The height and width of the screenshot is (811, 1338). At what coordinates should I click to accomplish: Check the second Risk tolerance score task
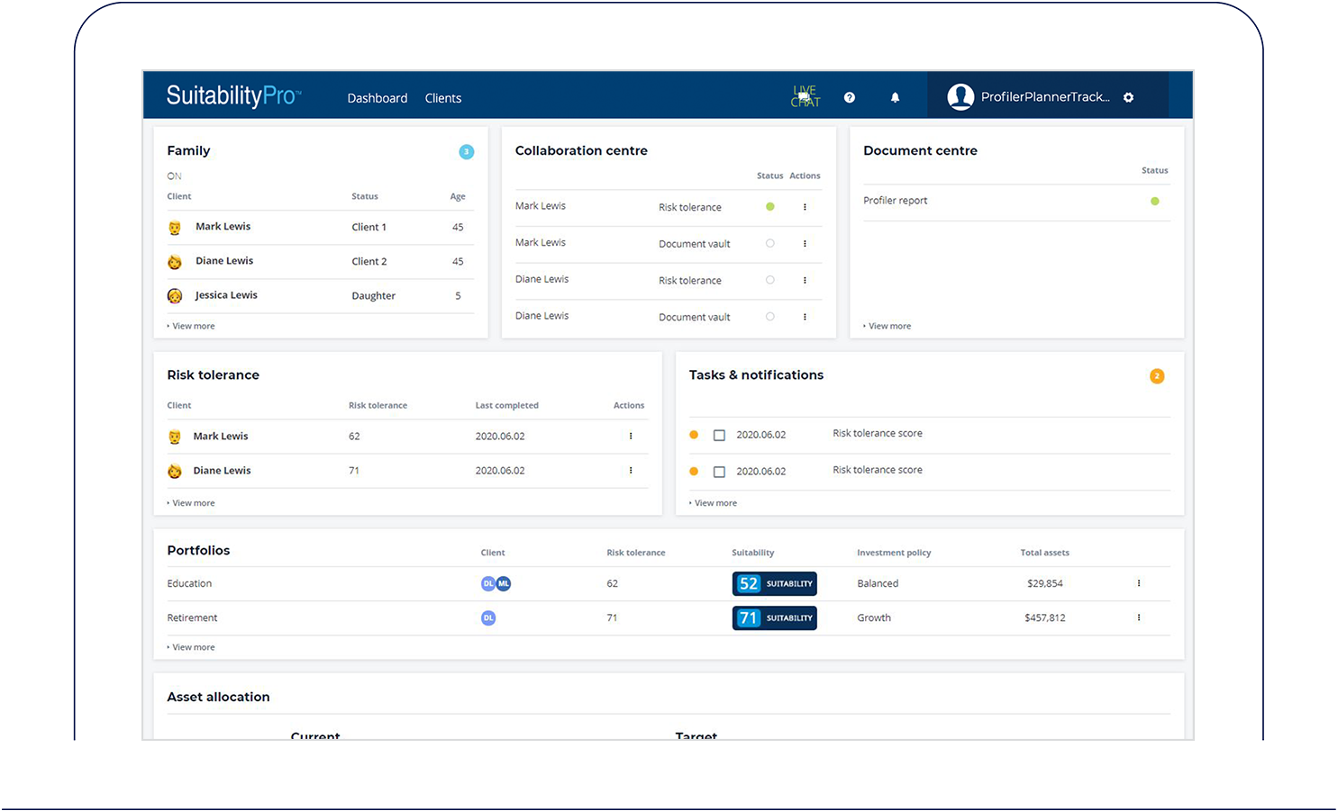(x=719, y=472)
